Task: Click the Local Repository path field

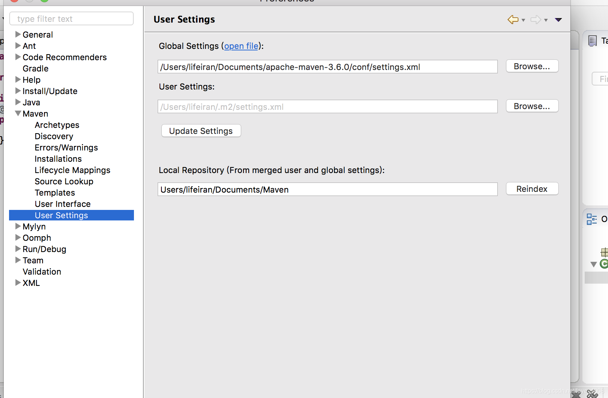Action: pyautogui.click(x=327, y=190)
